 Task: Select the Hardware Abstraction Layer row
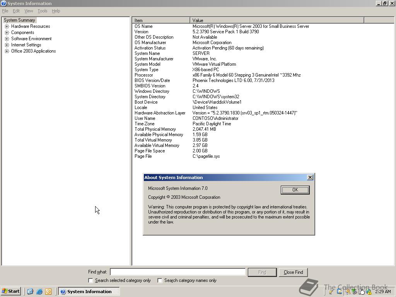tap(216, 113)
